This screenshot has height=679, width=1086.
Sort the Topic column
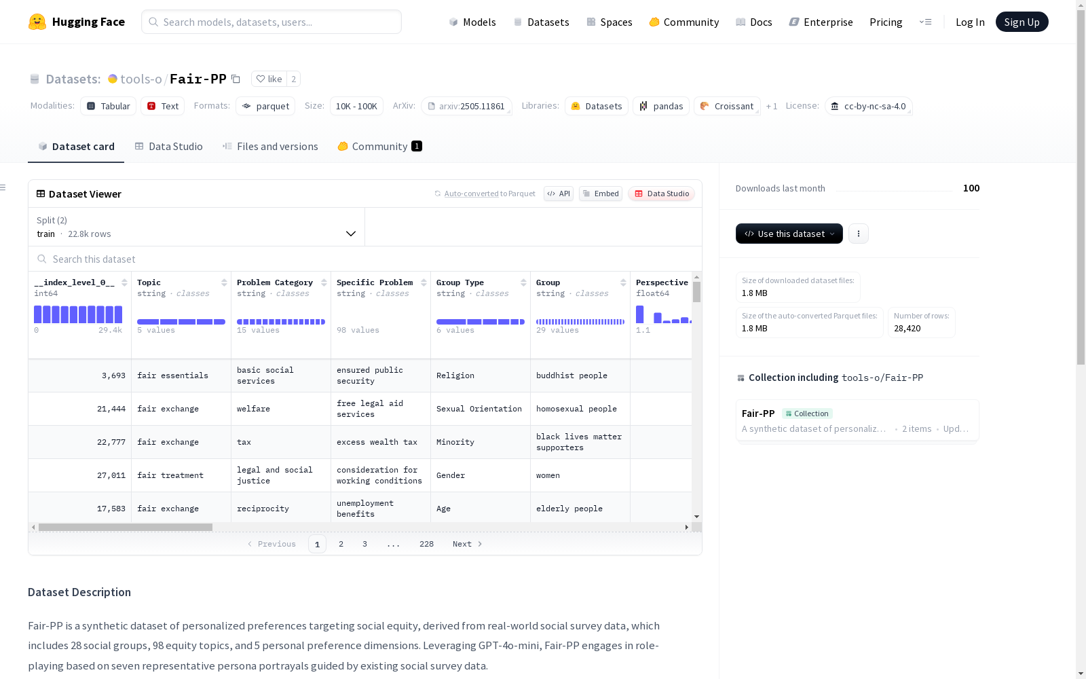pos(224,282)
